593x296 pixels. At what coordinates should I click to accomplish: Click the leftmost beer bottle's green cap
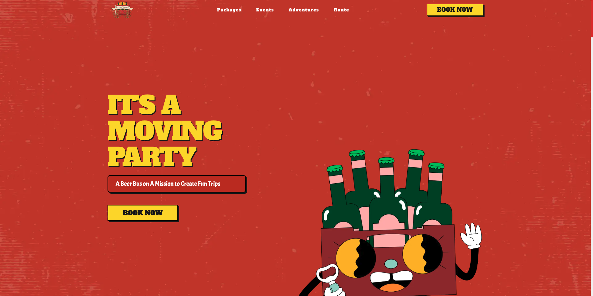pos(335,169)
